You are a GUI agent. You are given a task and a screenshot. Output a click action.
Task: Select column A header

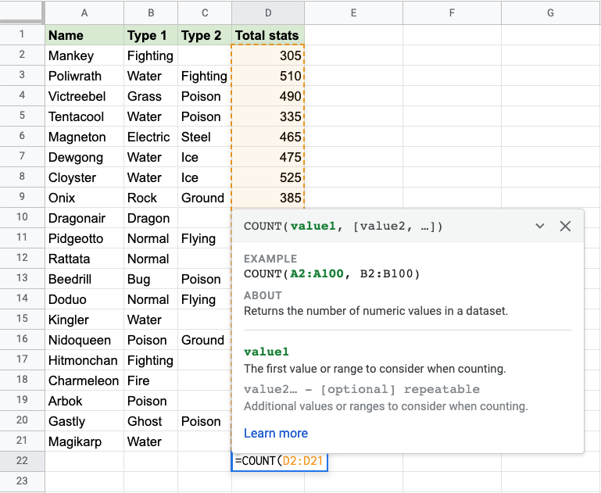click(84, 13)
